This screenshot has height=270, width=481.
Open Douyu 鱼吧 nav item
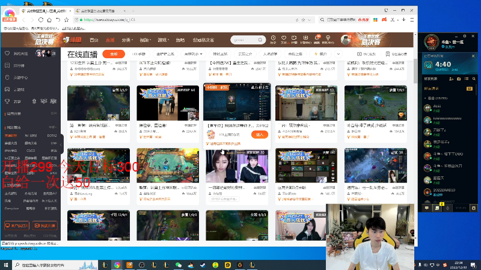(180, 40)
